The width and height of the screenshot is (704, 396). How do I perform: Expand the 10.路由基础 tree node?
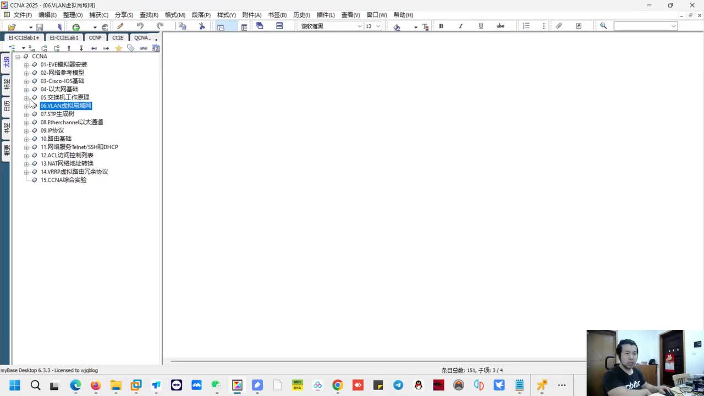click(x=26, y=139)
